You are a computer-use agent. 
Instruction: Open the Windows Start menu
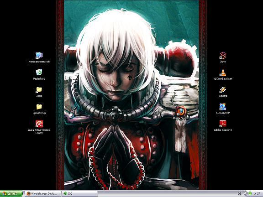pos(11,194)
